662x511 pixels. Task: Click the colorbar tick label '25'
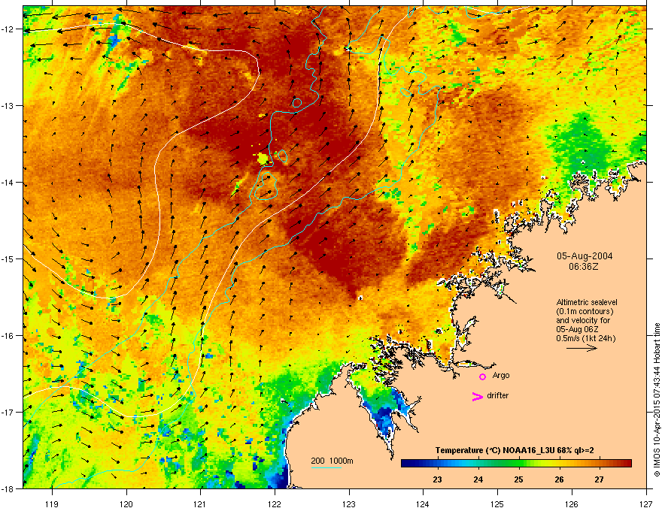518,479
